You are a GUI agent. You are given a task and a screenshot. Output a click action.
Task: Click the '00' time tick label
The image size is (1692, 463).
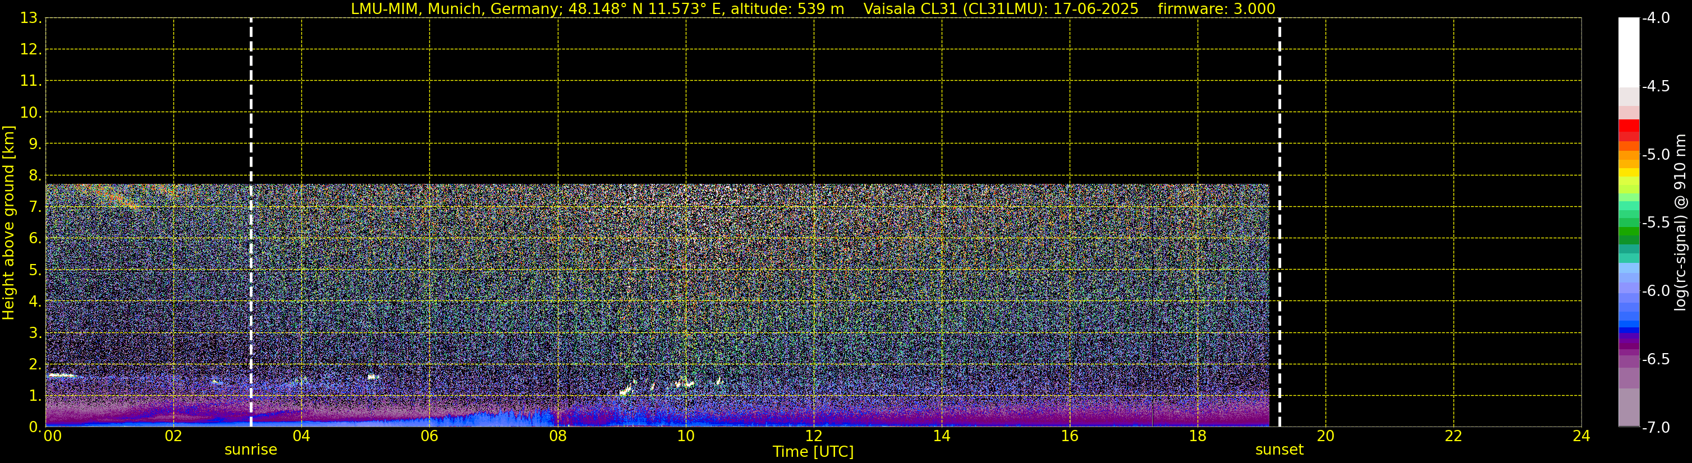53,436
